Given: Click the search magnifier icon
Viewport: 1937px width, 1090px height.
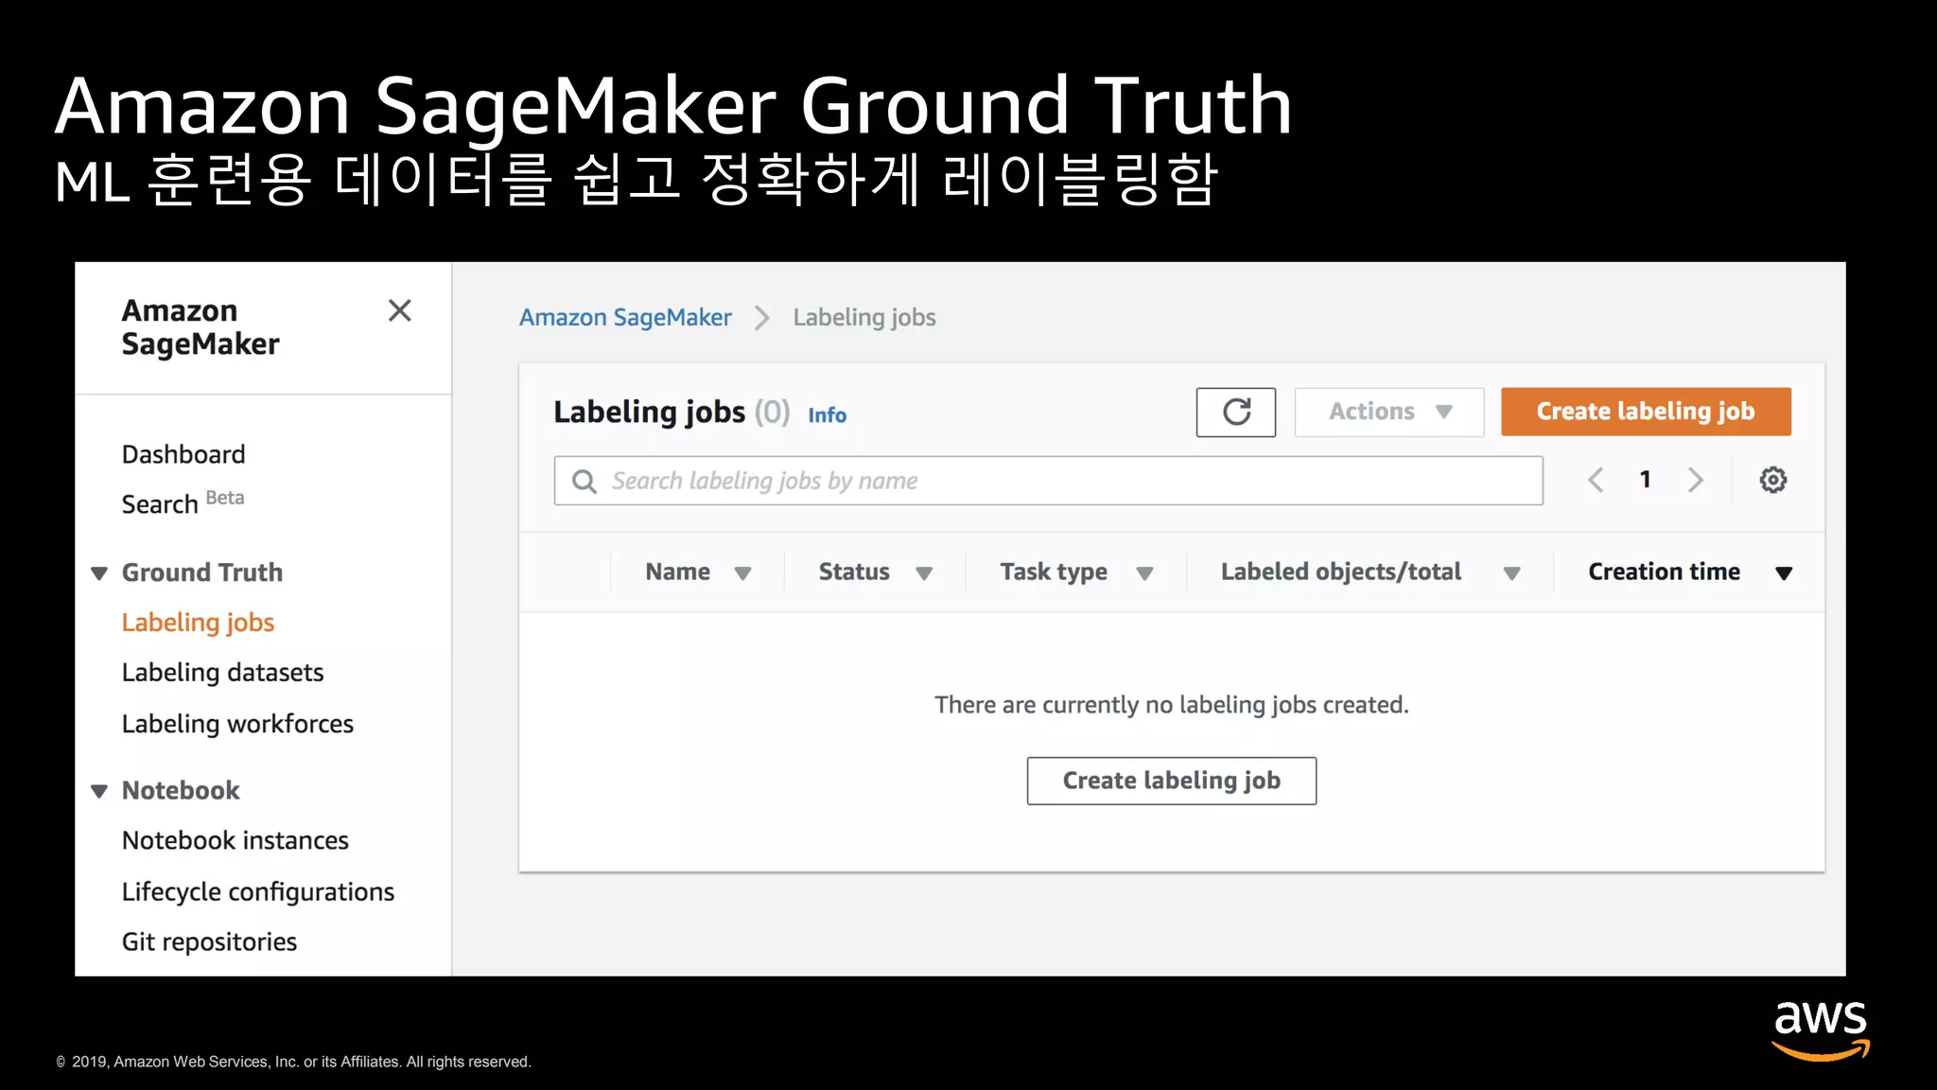Looking at the screenshot, I should (x=585, y=482).
